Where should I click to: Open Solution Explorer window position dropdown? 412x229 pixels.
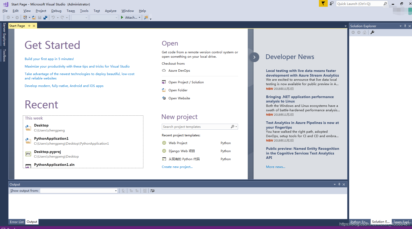click(401, 26)
